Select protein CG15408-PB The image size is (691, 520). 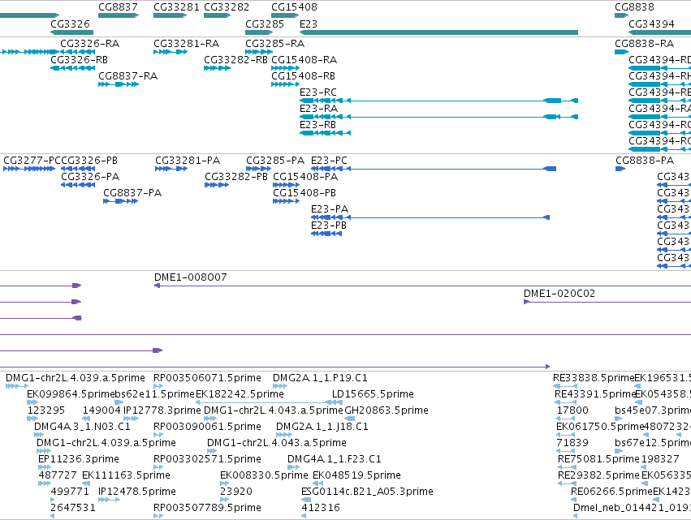pos(286,202)
